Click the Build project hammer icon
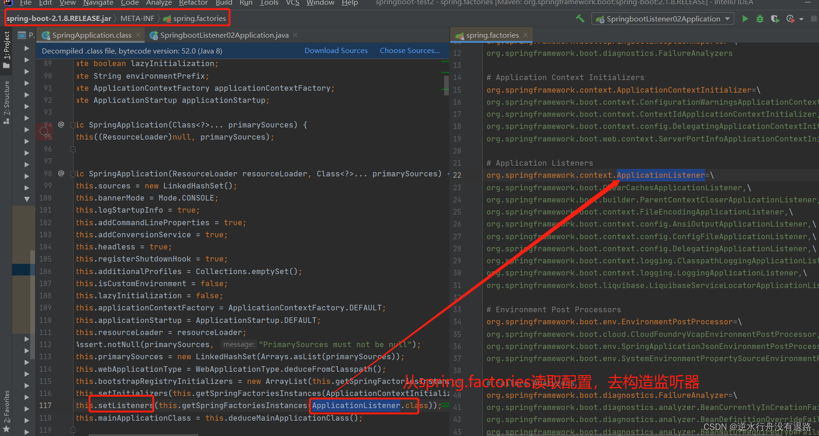 pos(580,19)
